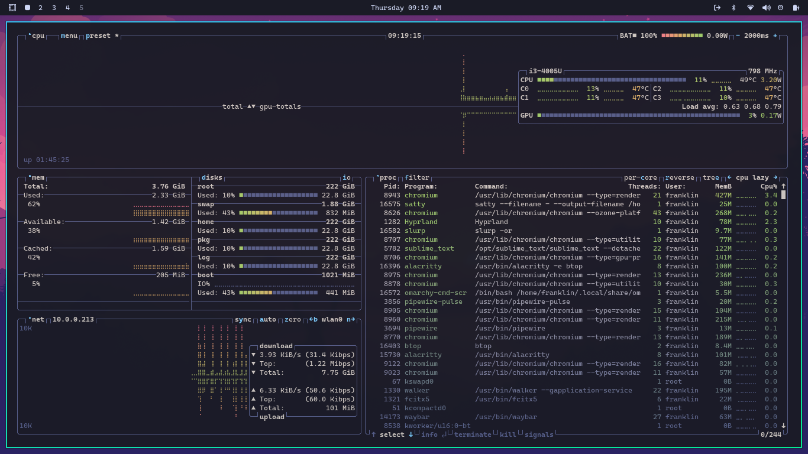Toggle auto scaling in the net panel

[267, 319]
